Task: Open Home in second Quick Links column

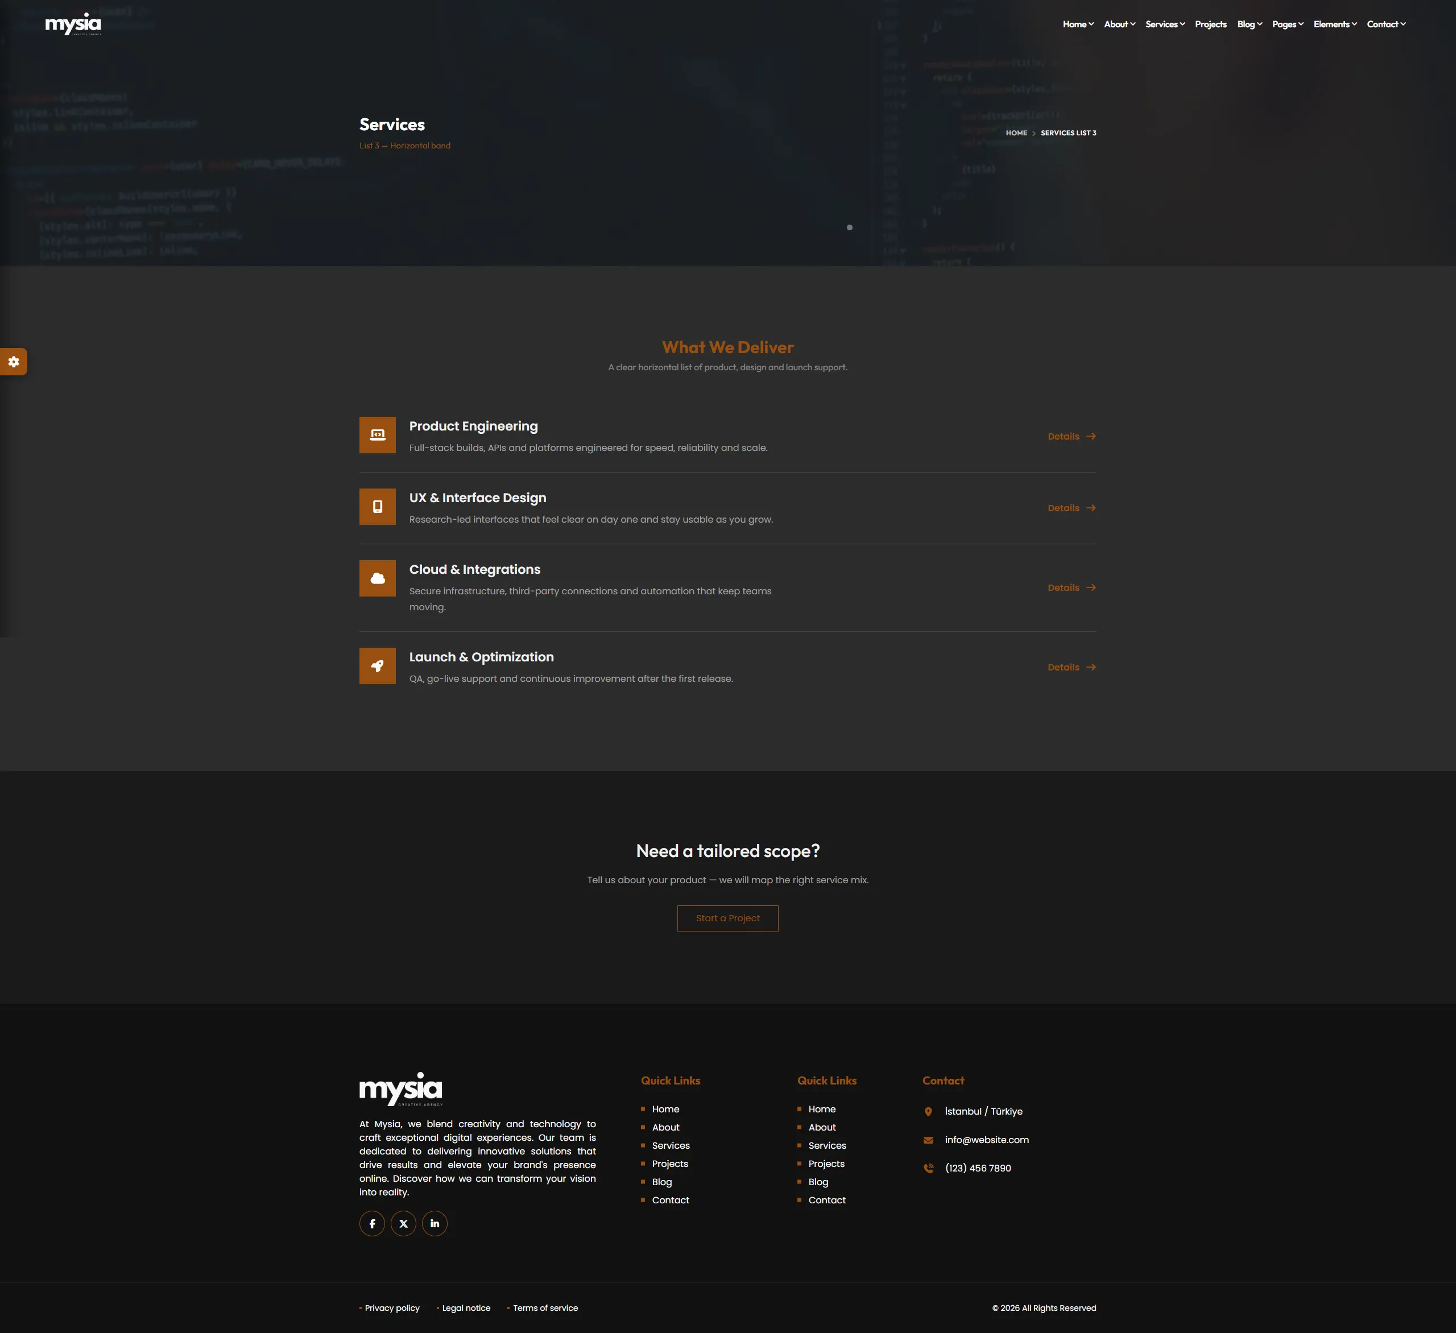Action: coord(822,1109)
